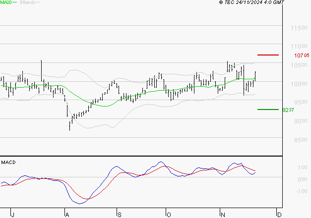
Task: Click the D month marker on time axis
Action: click(279, 215)
